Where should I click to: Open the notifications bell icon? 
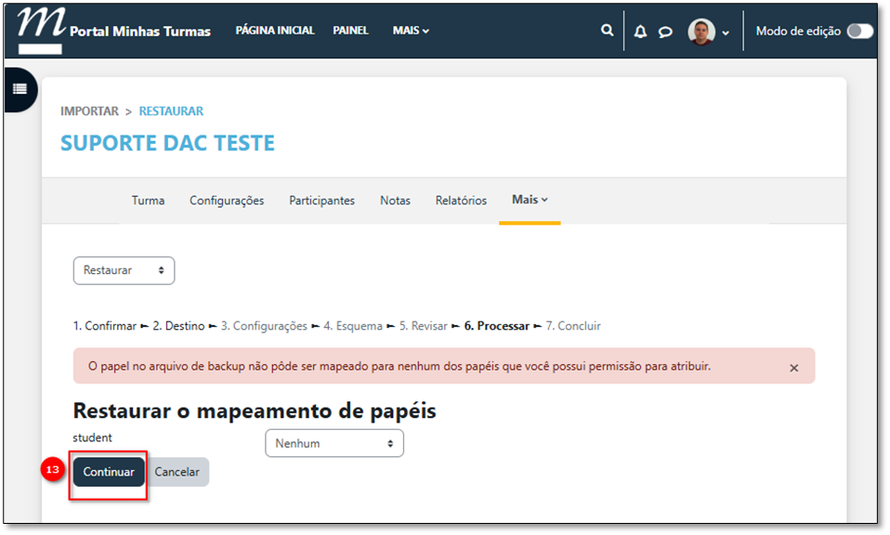[x=640, y=32]
